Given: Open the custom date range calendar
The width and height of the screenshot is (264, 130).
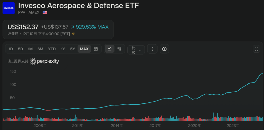Looking at the screenshot, I should 96,49.
